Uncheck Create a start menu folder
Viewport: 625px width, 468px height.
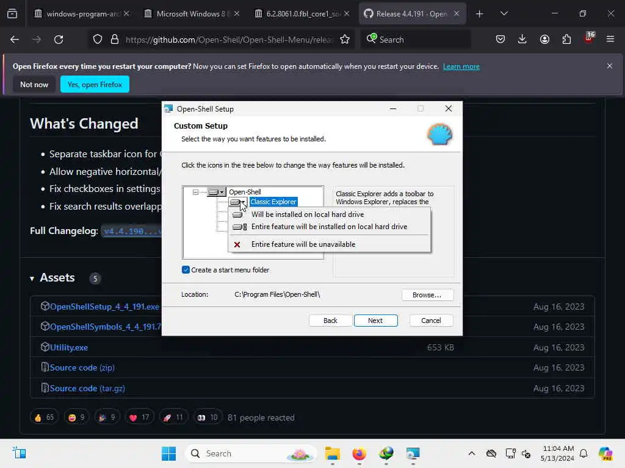[x=186, y=270]
